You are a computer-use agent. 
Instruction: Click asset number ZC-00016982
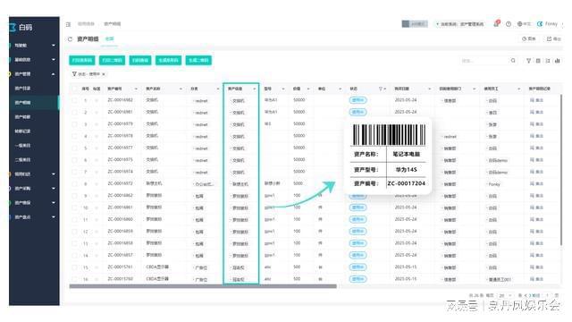(120, 100)
